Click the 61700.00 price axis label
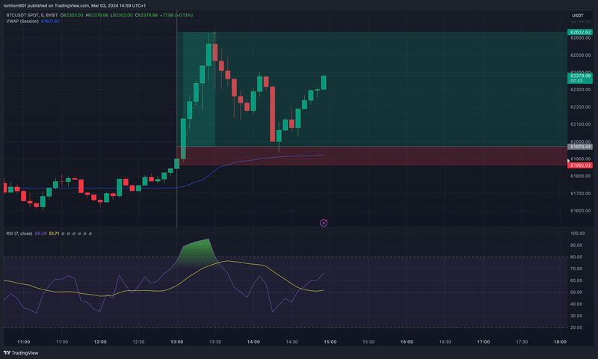 click(x=581, y=194)
